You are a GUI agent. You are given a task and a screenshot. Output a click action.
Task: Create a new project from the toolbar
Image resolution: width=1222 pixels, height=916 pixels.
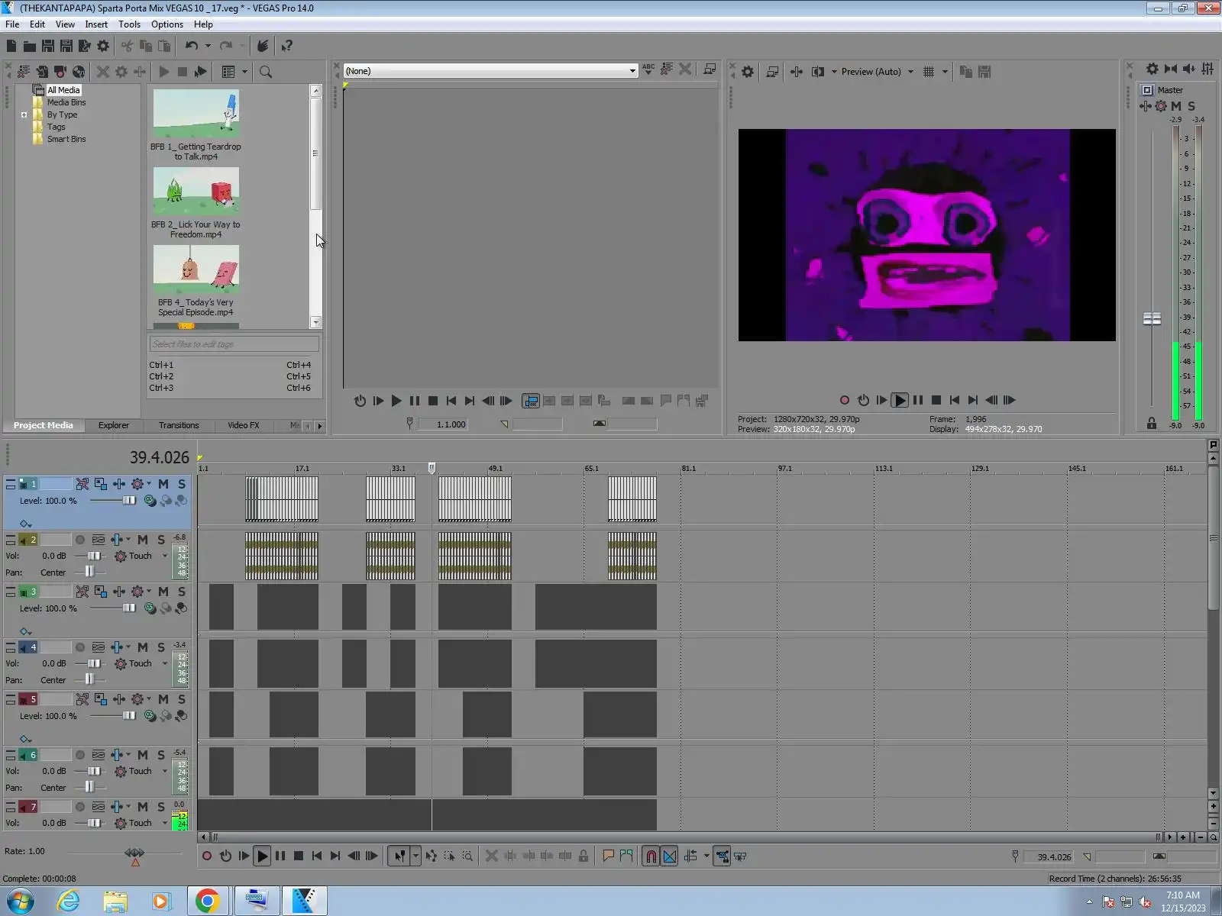coord(11,46)
